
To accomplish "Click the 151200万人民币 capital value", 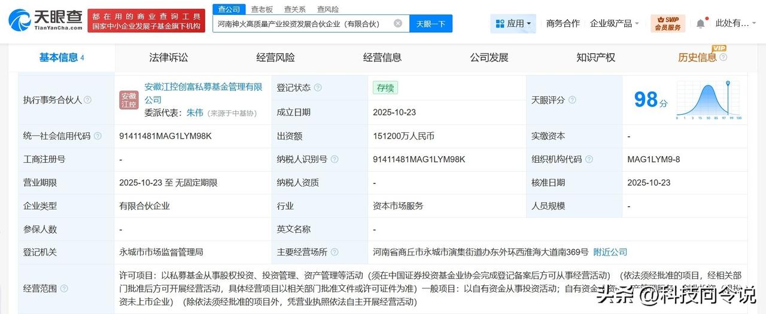I will [x=404, y=136].
